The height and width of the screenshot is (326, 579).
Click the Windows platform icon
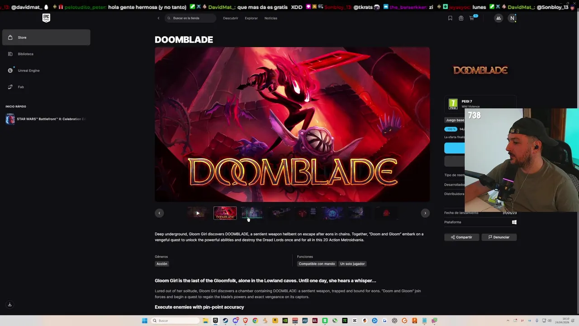coord(514,222)
